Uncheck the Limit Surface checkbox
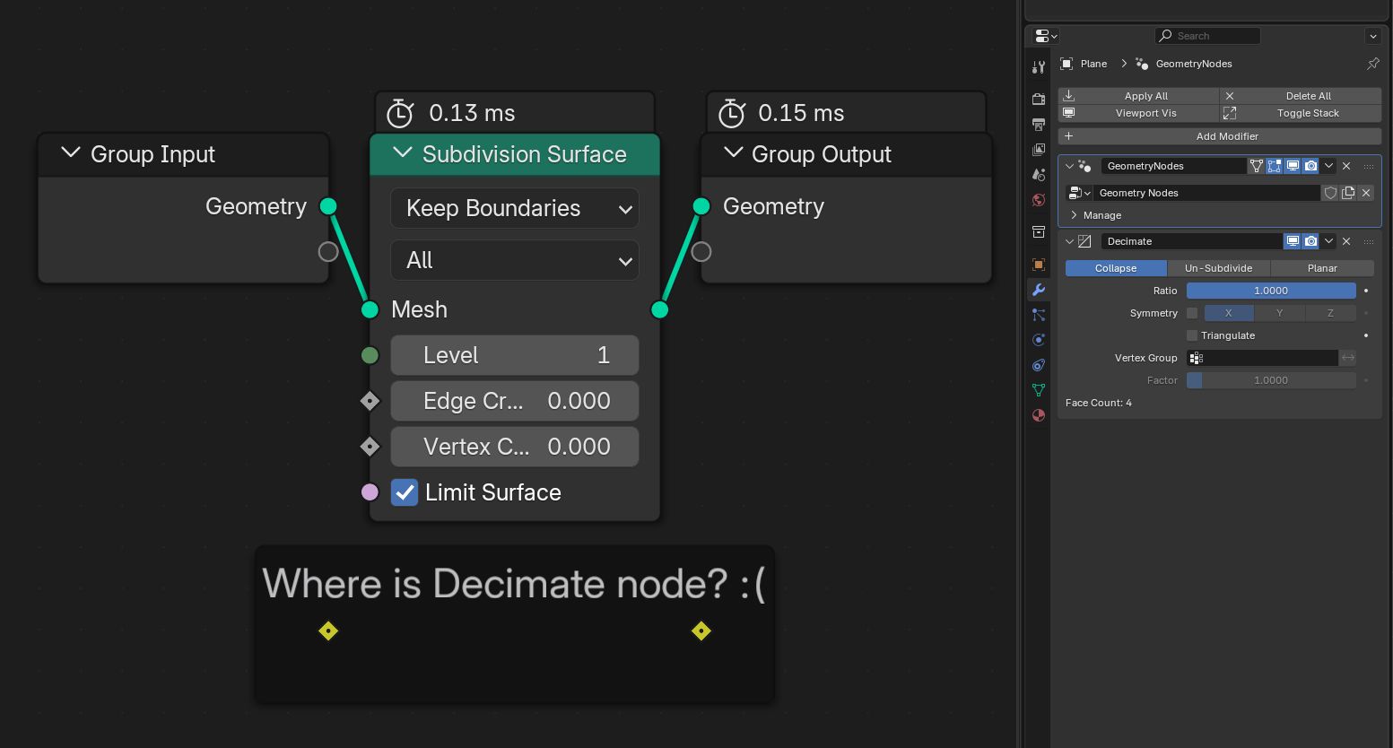Screen dimensions: 1393x748 point(405,492)
